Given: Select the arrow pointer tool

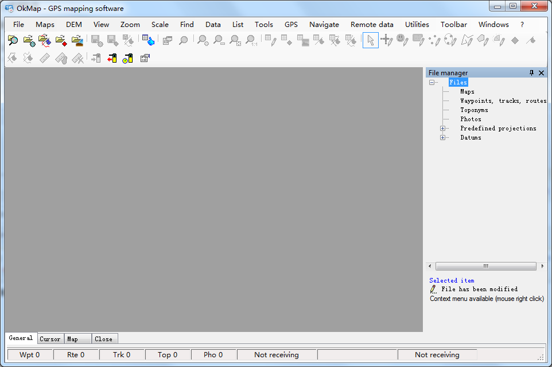Looking at the screenshot, I should tap(371, 40).
